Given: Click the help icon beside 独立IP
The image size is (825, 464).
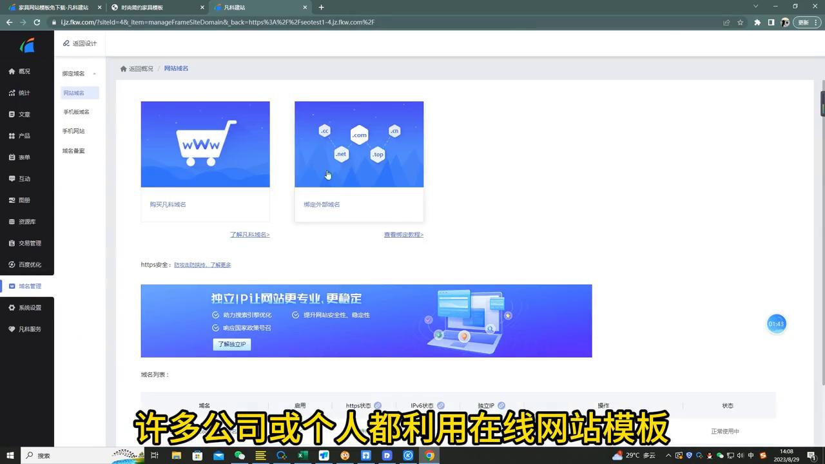Looking at the screenshot, I should pos(502,405).
